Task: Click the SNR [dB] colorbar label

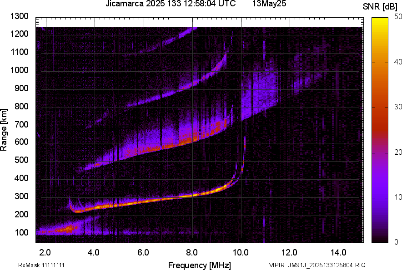Action: point(380,7)
